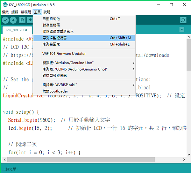
Task: Click the New sketch document icon
Action: (x=22, y=20)
